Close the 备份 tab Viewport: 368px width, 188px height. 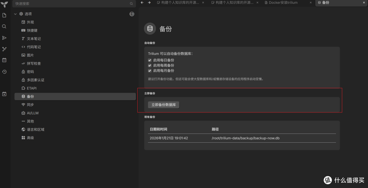tap(364, 3)
